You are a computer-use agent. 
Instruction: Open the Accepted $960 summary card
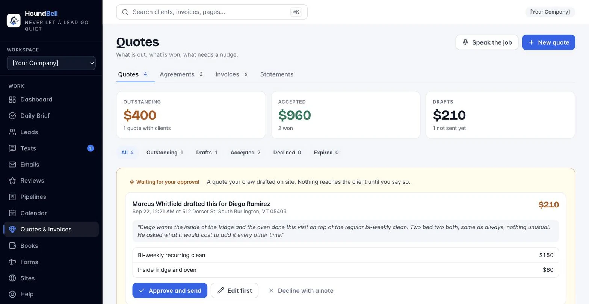coord(346,115)
